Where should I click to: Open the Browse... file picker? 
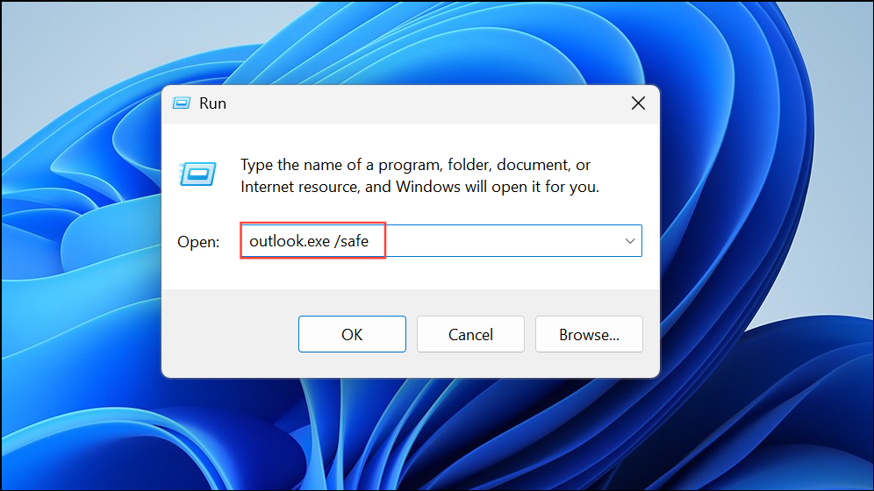click(589, 334)
